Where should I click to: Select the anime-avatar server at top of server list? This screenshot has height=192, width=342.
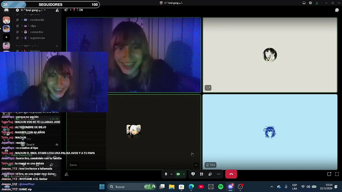(x=6, y=20)
